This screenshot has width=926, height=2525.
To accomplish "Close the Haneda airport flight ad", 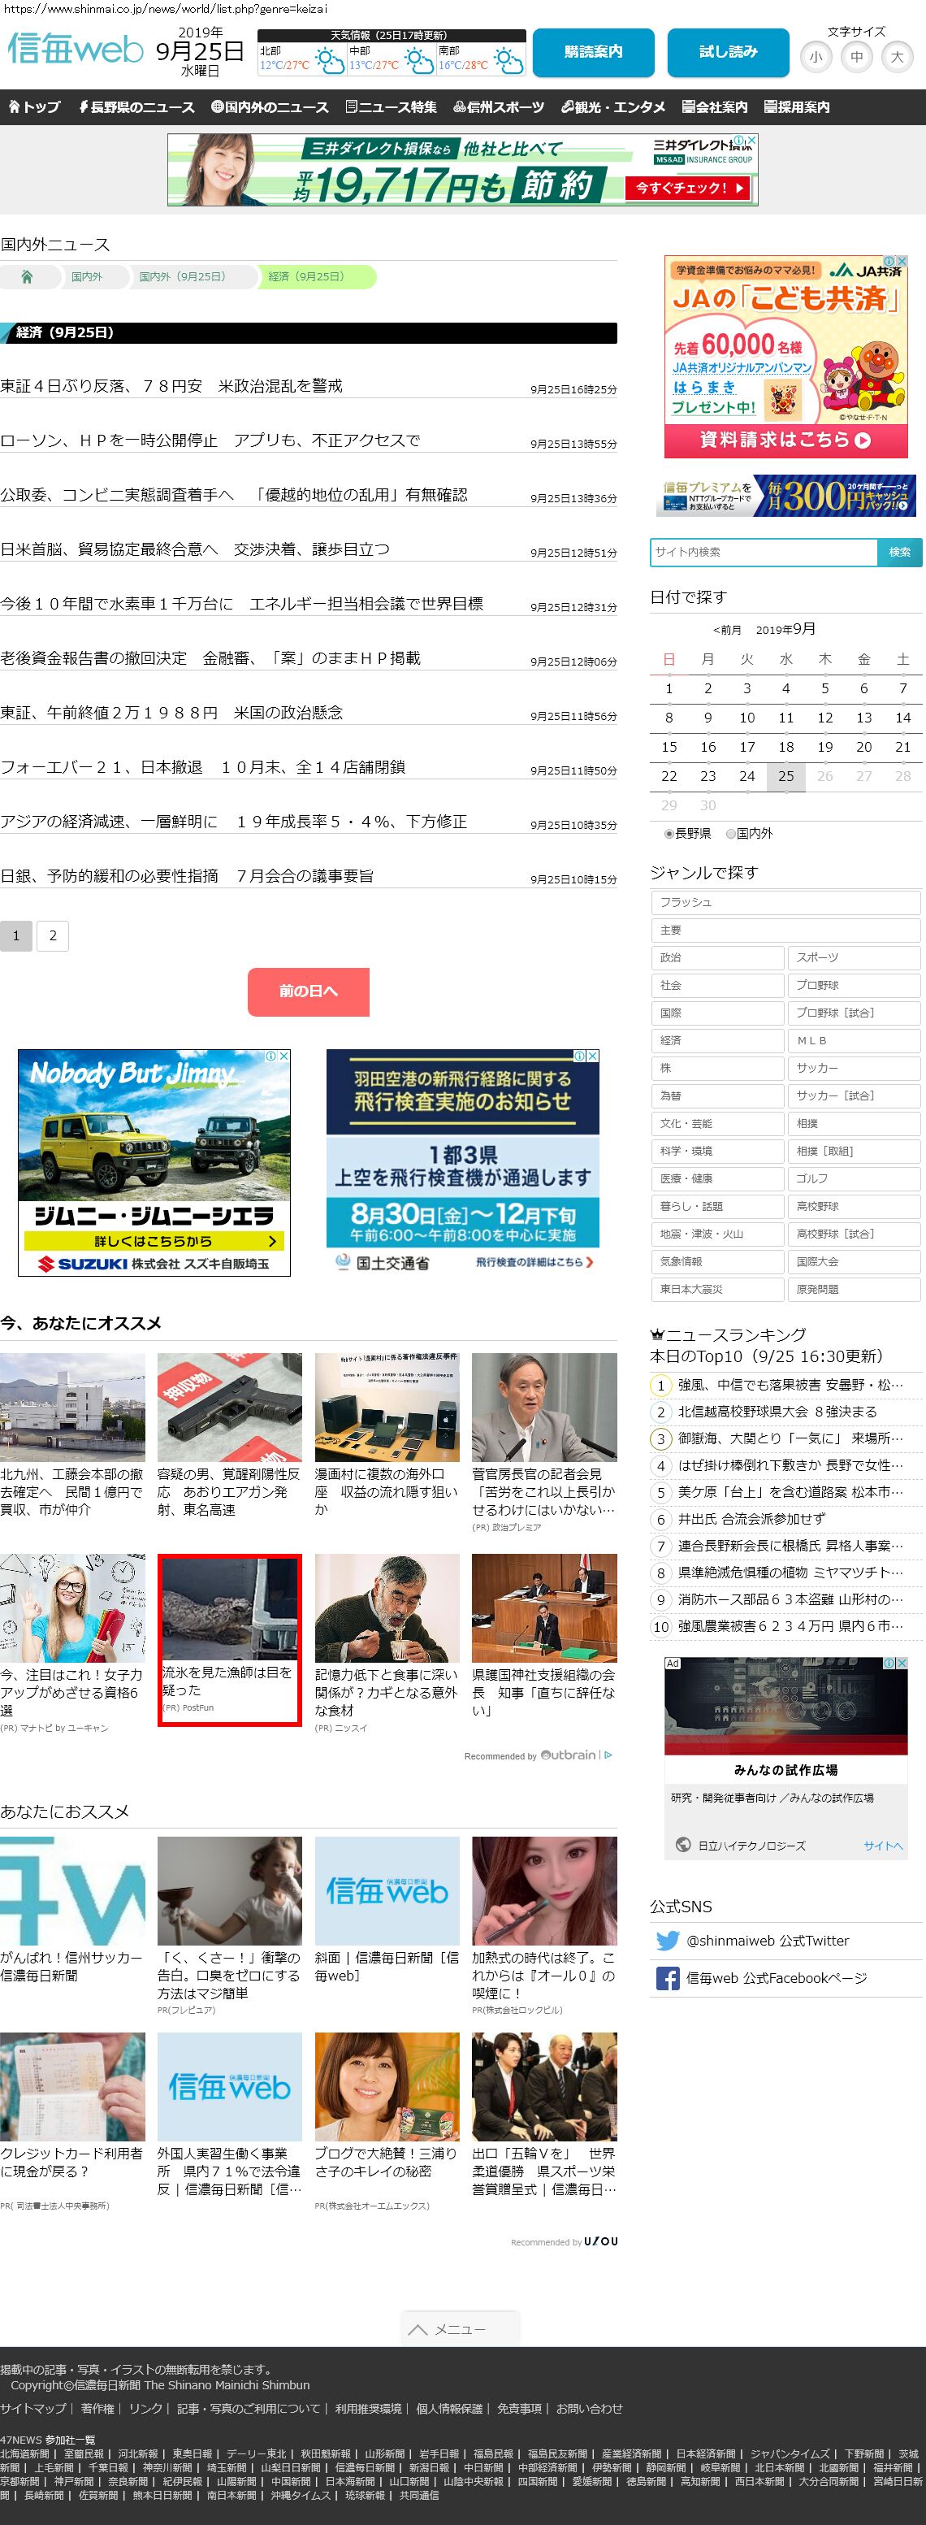I will [x=593, y=1056].
